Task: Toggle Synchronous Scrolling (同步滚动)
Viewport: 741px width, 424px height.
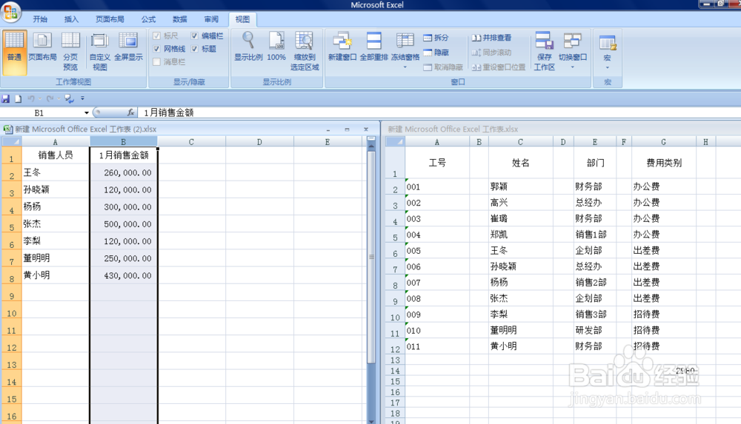Action: pyautogui.click(x=491, y=53)
